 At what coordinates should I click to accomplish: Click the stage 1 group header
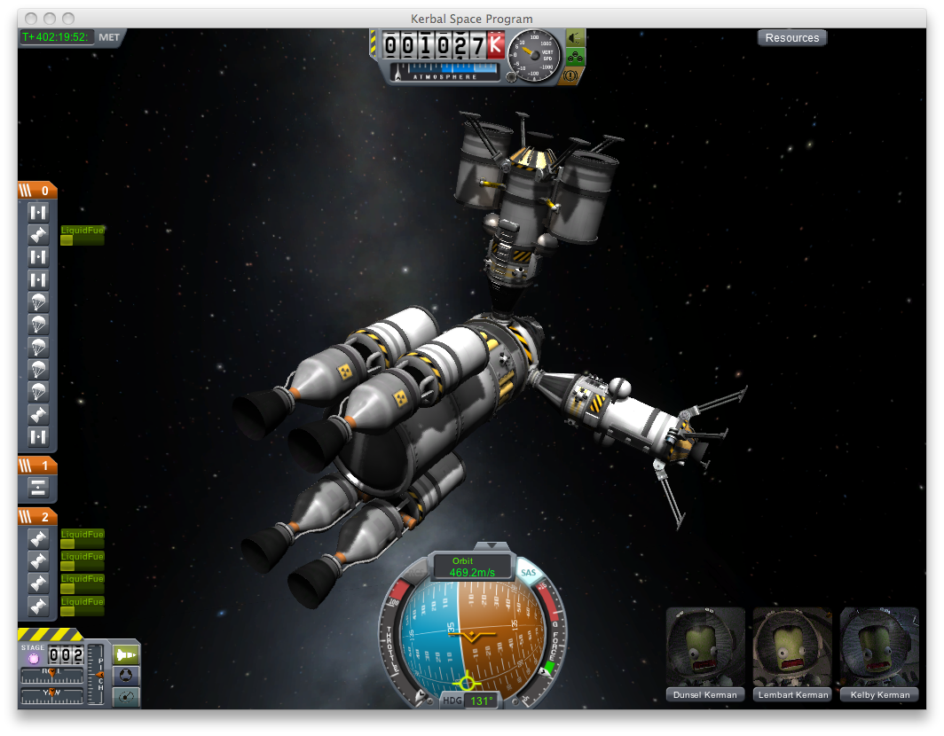pos(37,466)
